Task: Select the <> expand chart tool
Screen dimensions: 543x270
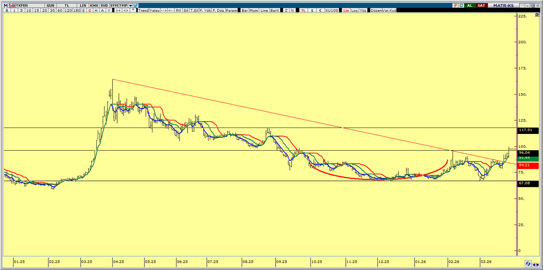Action: [126, 10]
